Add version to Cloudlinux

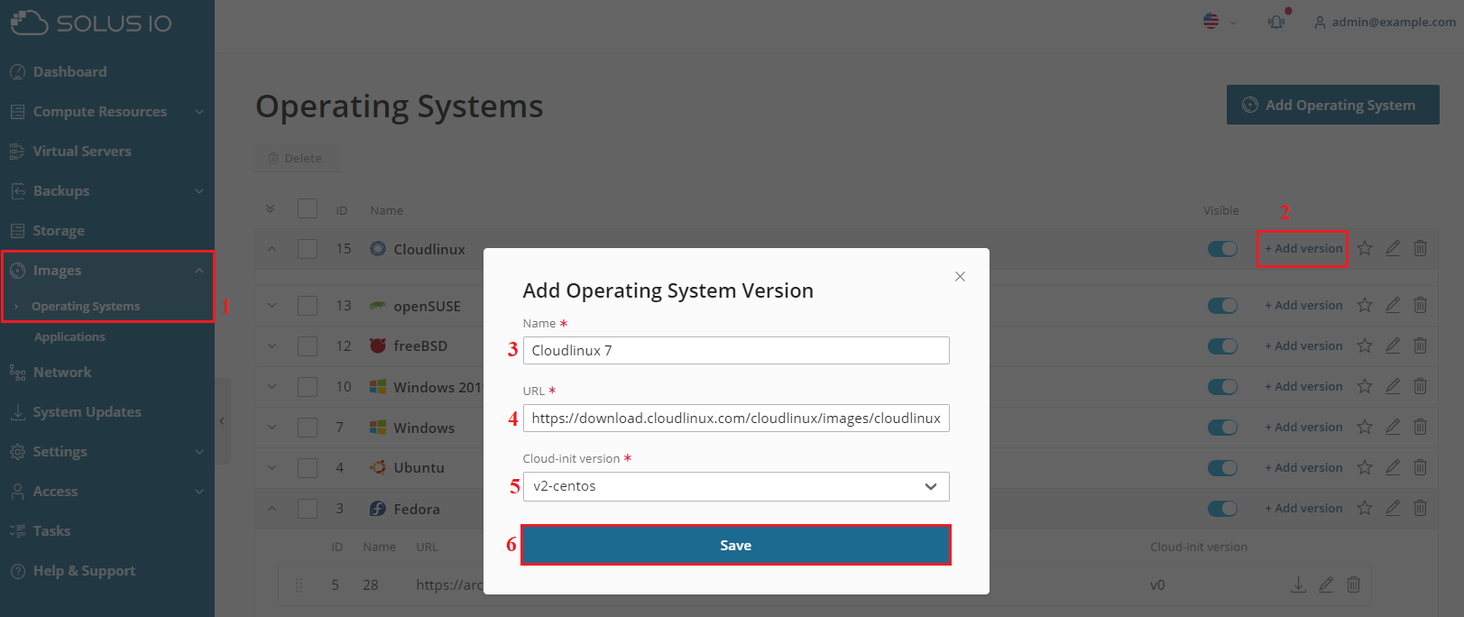(x=1303, y=249)
